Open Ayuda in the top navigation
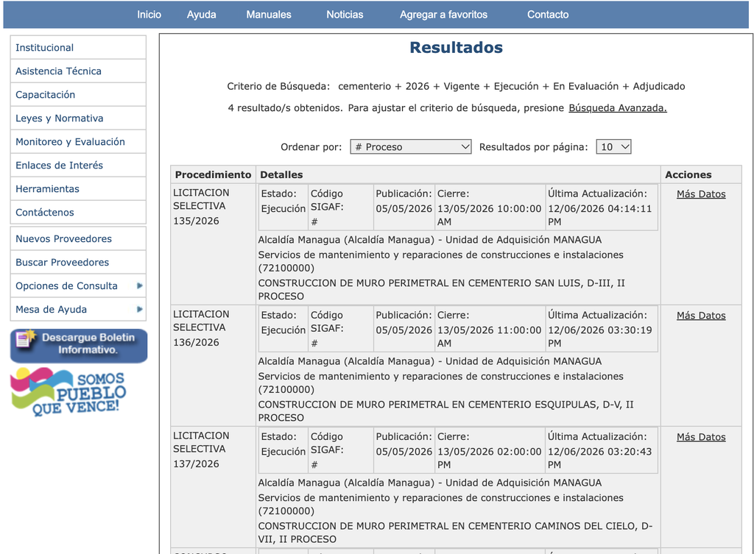This screenshot has width=754, height=554. [x=202, y=15]
